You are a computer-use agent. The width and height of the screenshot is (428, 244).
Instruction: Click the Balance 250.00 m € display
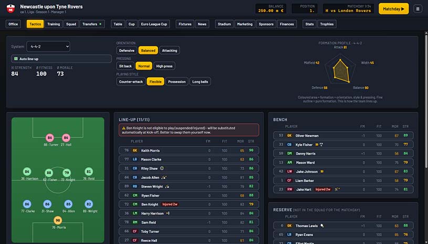(x=271, y=9)
